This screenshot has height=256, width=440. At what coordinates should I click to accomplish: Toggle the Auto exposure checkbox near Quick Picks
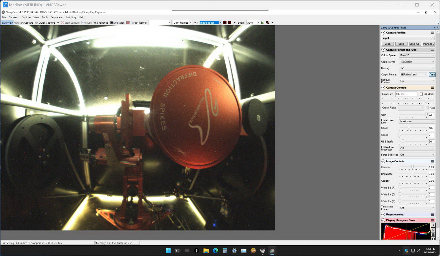click(427, 108)
